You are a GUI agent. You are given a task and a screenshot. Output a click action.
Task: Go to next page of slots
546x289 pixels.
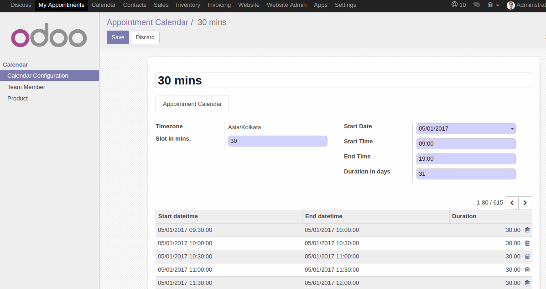525,203
